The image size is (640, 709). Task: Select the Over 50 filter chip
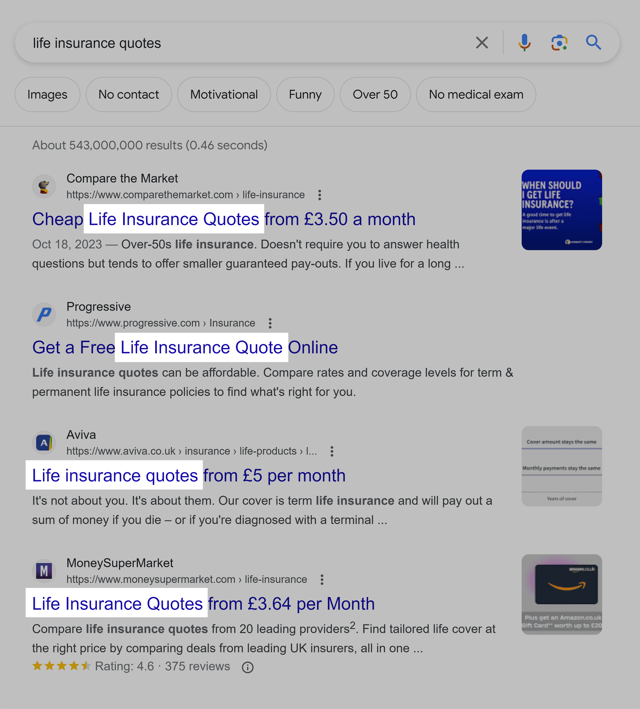click(375, 94)
